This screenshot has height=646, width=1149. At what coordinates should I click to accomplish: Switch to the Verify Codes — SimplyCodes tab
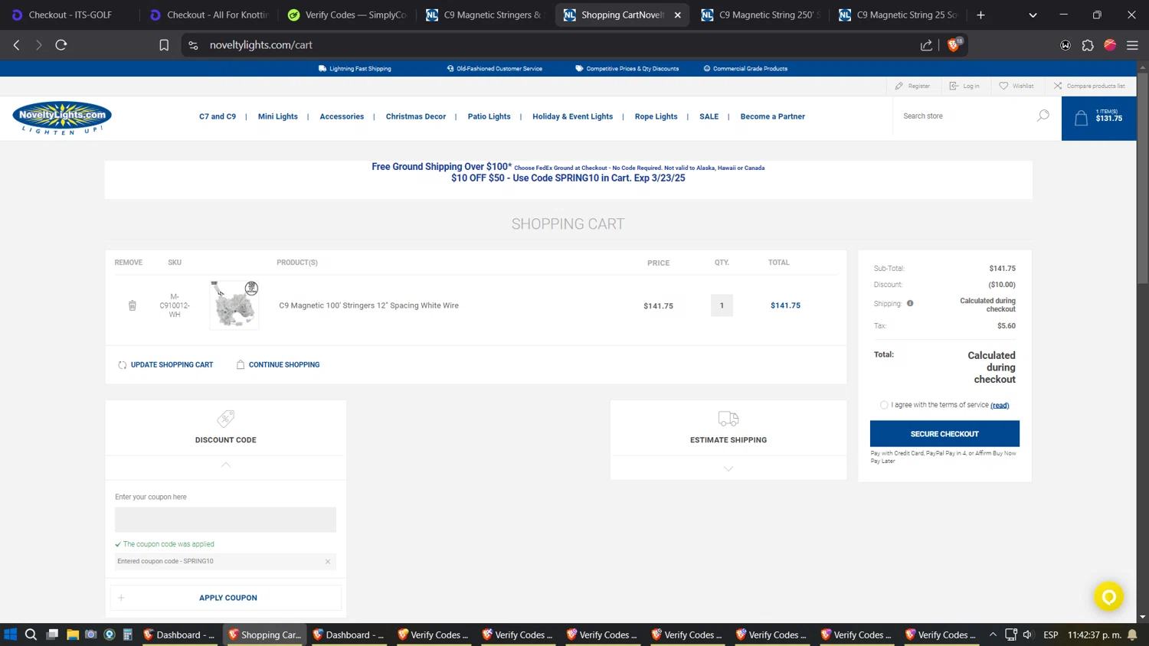coord(347,15)
